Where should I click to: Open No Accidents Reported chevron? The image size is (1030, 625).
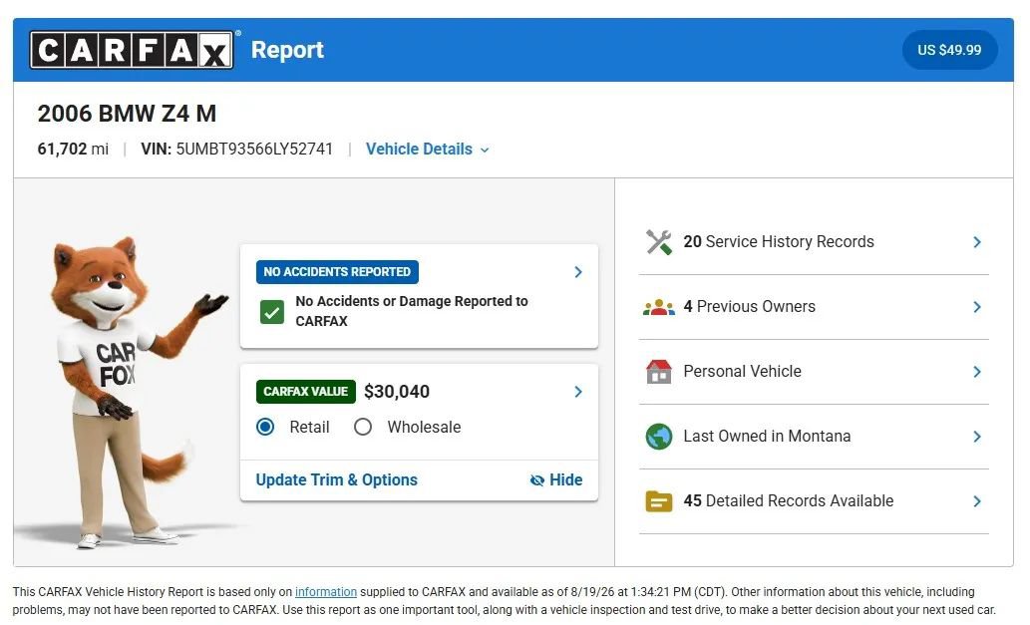click(x=578, y=272)
